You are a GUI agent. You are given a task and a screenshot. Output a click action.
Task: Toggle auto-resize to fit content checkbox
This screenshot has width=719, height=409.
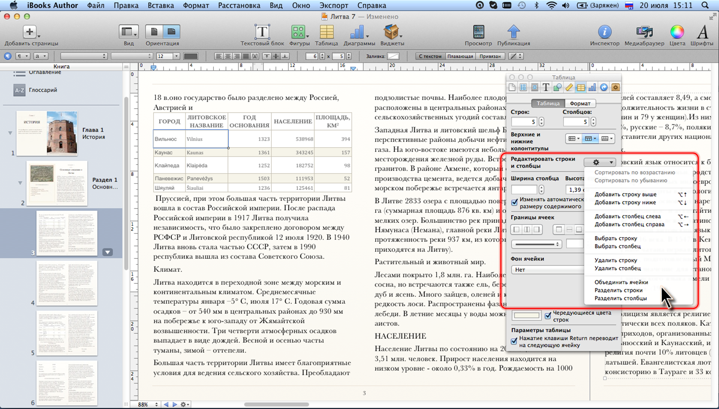point(515,203)
